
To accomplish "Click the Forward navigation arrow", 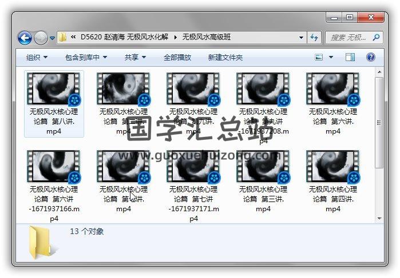I will (x=41, y=38).
